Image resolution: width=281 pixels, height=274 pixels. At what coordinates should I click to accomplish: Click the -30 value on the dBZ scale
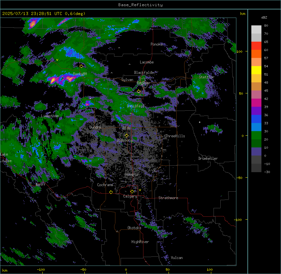pyautogui.click(x=267, y=172)
